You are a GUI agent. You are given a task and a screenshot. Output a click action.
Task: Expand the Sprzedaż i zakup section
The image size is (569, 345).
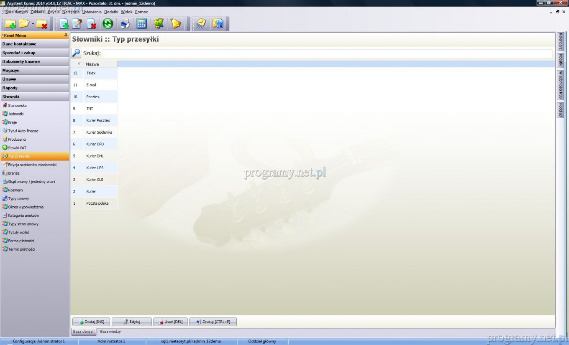click(x=35, y=53)
